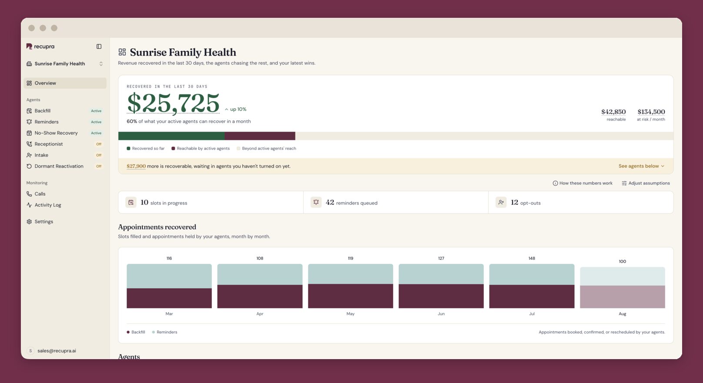The image size is (703, 383).
Task: Click the Backfill calendar icon
Action: pos(29,111)
